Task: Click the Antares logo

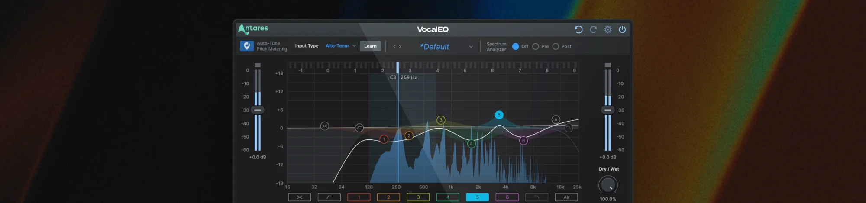Action: tap(253, 29)
